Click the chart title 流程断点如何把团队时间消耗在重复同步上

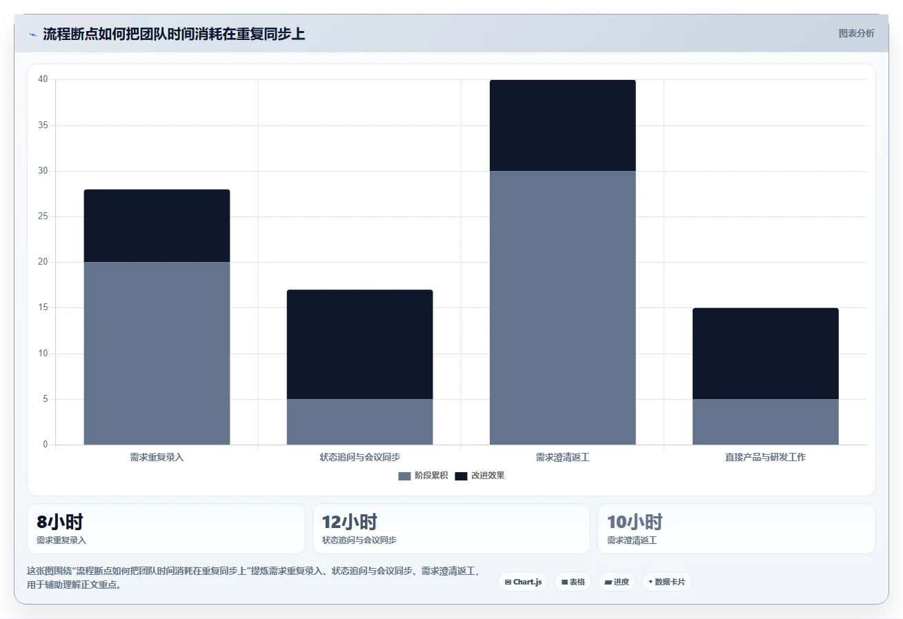[x=174, y=34]
